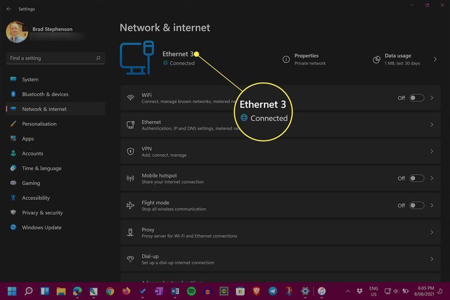450x300 pixels.
Task: Click the search magnifier icon in Find a setting
Action: 98,58
